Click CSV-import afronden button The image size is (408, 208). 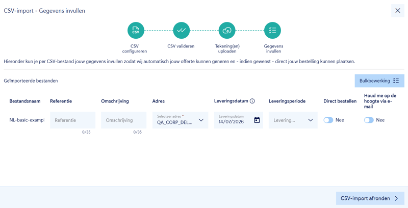[x=370, y=198]
